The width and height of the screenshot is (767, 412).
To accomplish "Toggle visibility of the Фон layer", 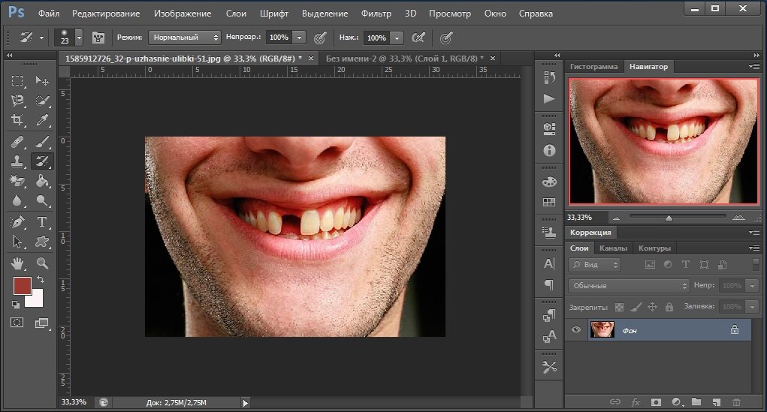I will (576, 330).
